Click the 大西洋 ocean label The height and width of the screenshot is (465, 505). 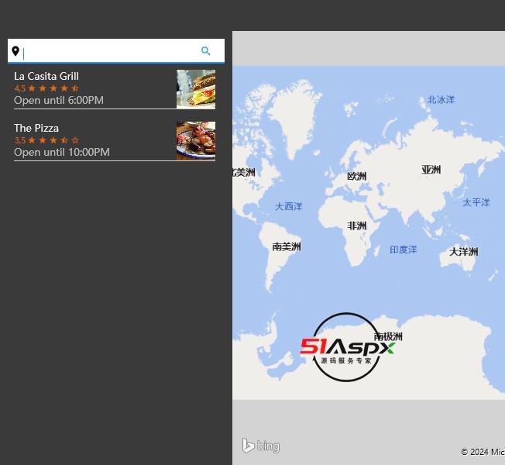click(x=289, y=206)
